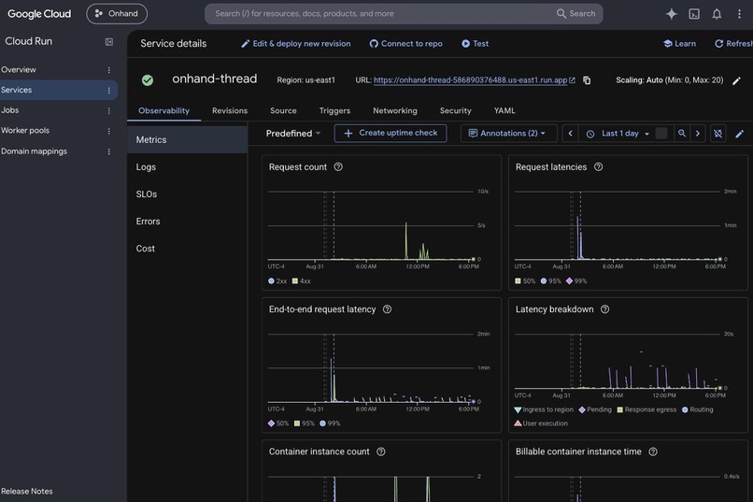The width and height of the screenshot is (753, 502).
Task: Open notifications bell icon
Action: [717, 14]
